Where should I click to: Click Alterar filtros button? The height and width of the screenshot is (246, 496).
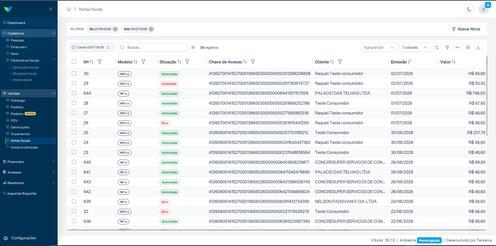pos(466,29)
